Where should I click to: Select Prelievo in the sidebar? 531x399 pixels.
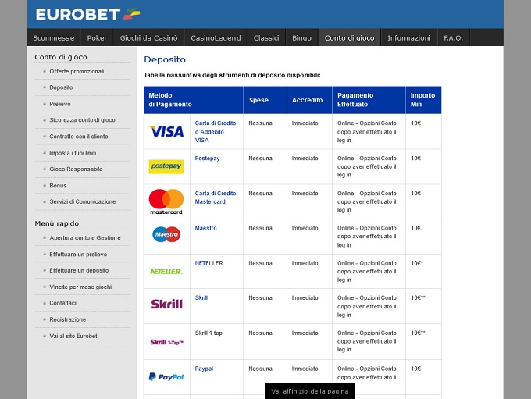coord(60,104)
